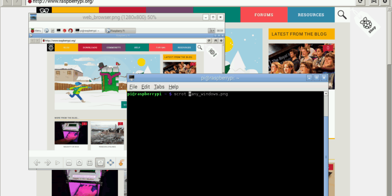The height and width of the screenshot is (196, 392).
Task: Start slideshow in the image viewer
Action: 58,162
